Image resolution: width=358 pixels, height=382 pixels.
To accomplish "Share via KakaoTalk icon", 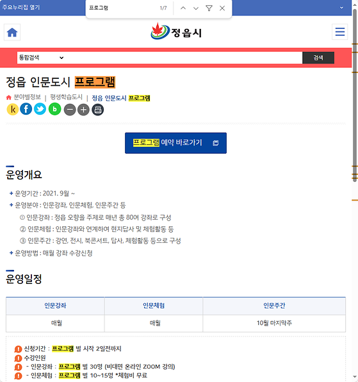I will 13,109.
